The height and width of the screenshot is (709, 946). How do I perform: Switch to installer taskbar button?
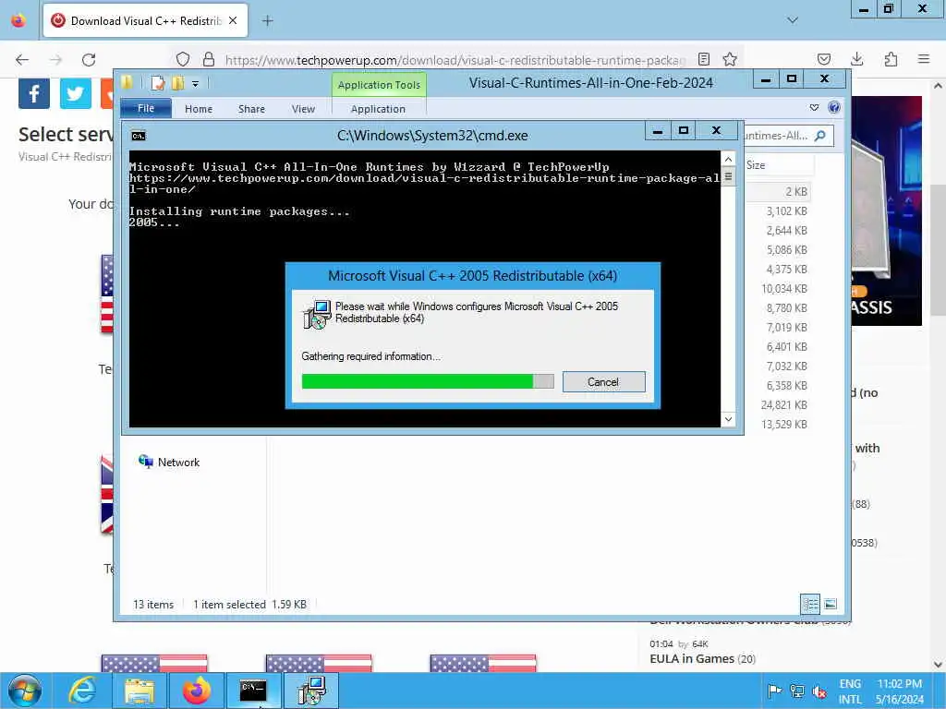311,691
